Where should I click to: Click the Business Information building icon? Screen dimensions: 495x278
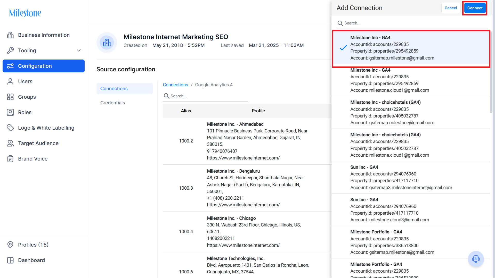pos(10,35)
